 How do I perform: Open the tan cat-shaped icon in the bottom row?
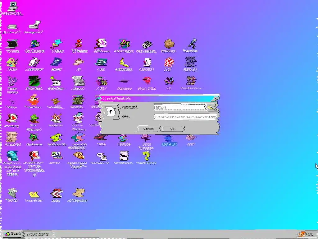pos(79,193)
